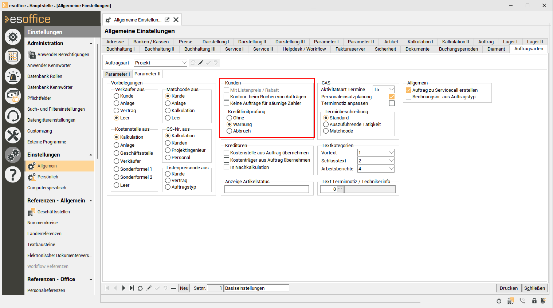
Task: Enable 'Keine Aufträge für säumige Zahler' checkbox
Action: (227, 103)
